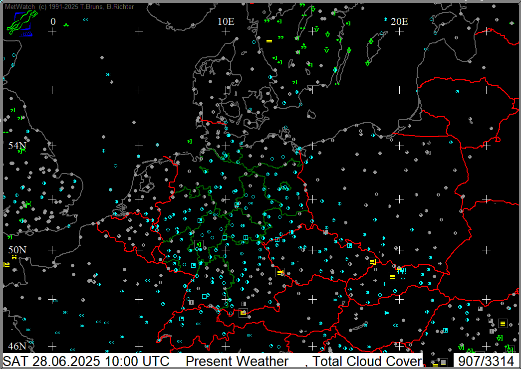Click the MetWatch copyright title text

(69, 6)
